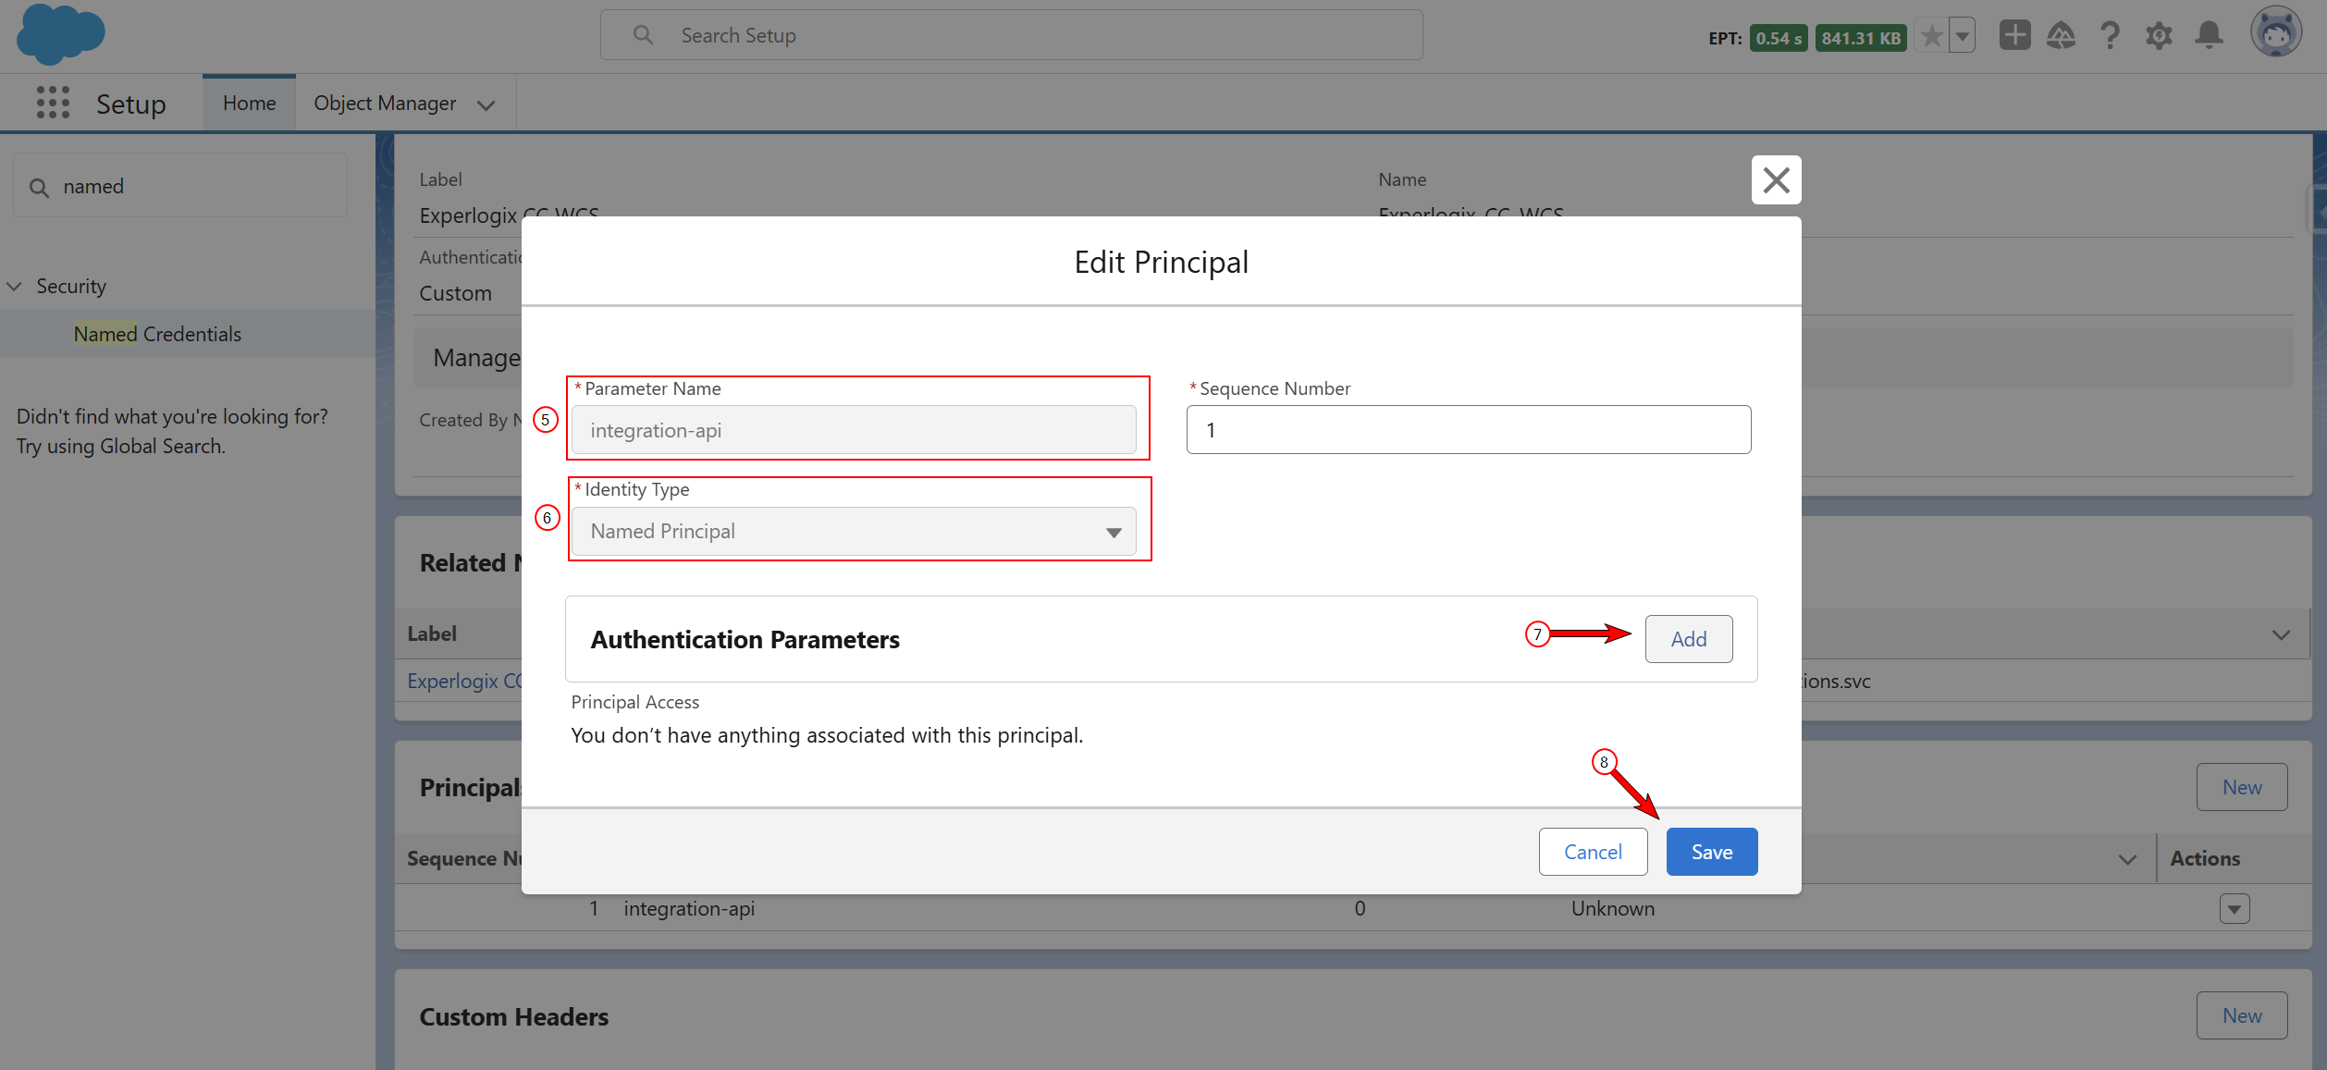This screenshot has width=2327, height=1070.
Task: Open the Help question mark icon
Action: click(x=2110, y=36)
